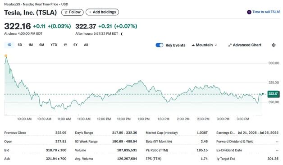Click the PE Ratio (TTM) value 185.15

pyautogui.click(x=202, y=150)
